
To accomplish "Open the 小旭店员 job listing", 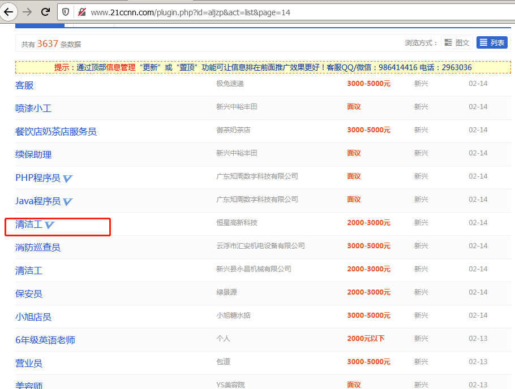I will pyautogui.click(x=33, y=317).
